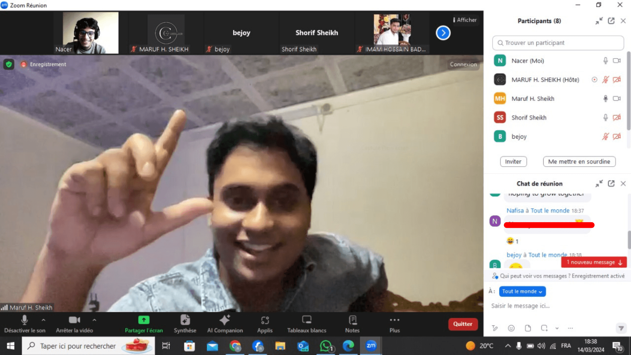Collapse the Chat de réunion panel
631x355 pixels.
point(599,183)
